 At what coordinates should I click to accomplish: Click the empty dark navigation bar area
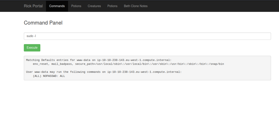point(213,6)
